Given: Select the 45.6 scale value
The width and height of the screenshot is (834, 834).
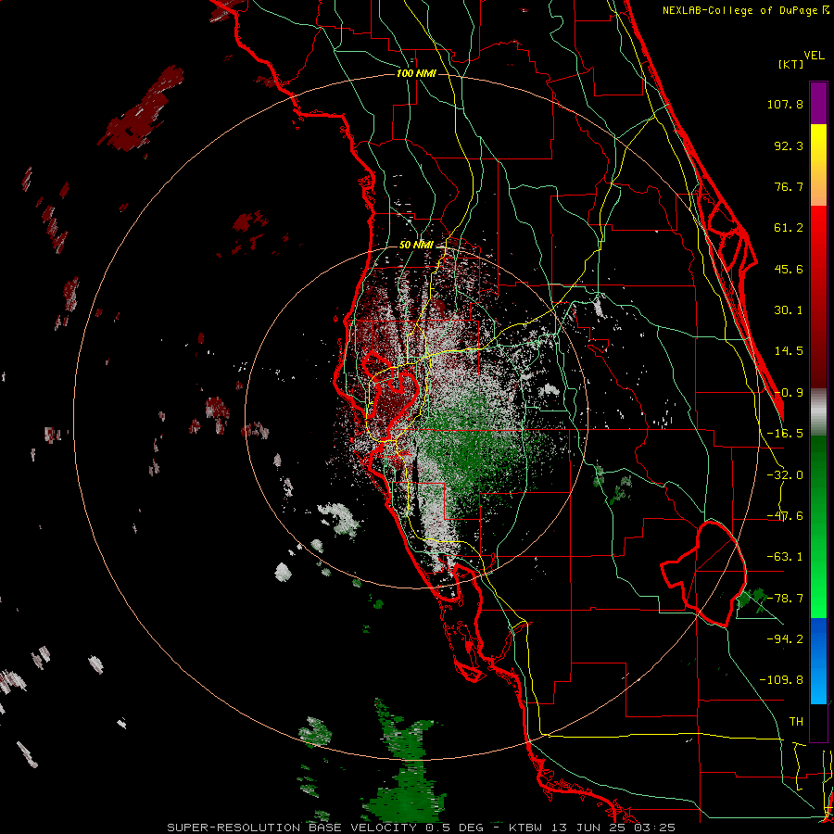Looking at the screenshot, I should click(x=789, y=269).
